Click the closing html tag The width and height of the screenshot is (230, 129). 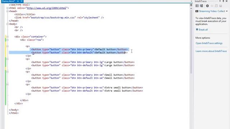click(14, 113)
